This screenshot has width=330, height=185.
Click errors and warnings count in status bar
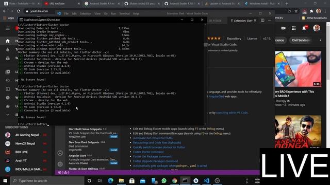(64, 173)
